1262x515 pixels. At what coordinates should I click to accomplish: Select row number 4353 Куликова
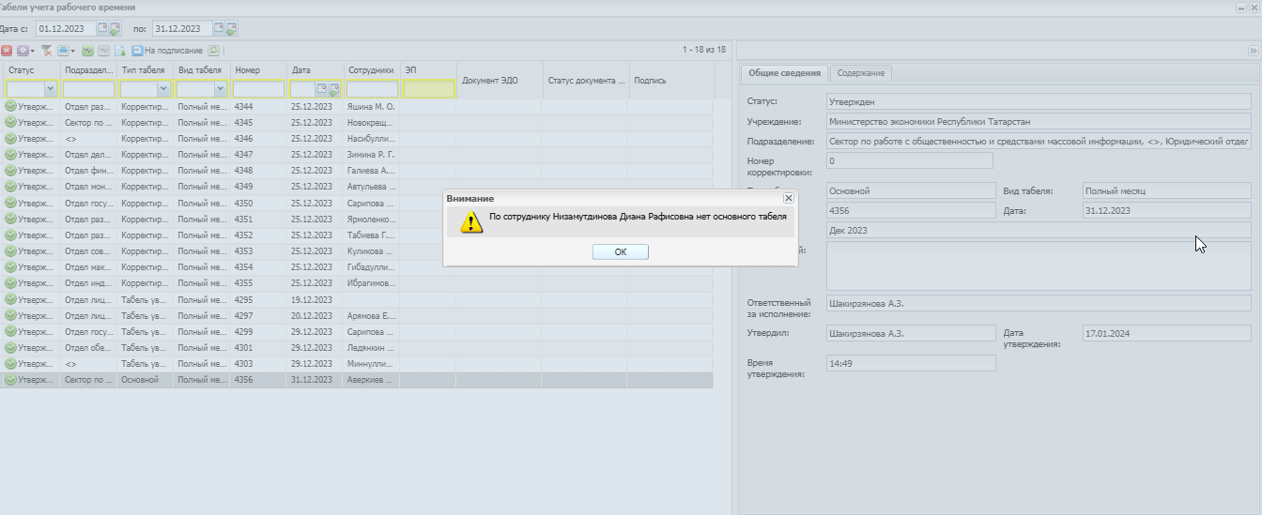[356, 250]
